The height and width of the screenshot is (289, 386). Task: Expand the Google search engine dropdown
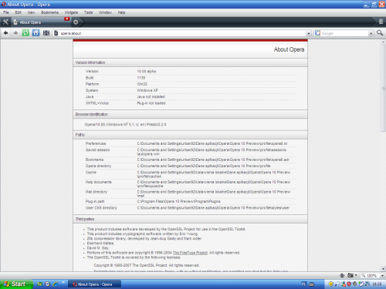pyautogui.click(x=371, y=33)
